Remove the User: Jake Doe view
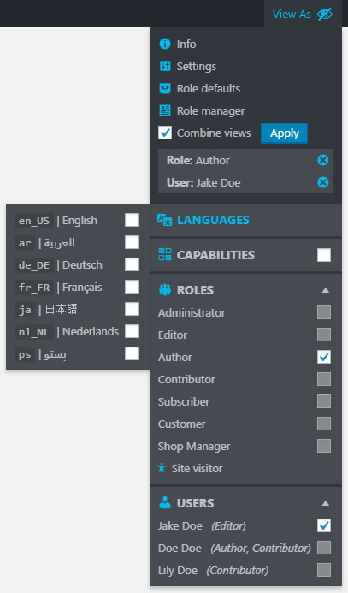Screen dimensions: 348x593 [322, 182]
